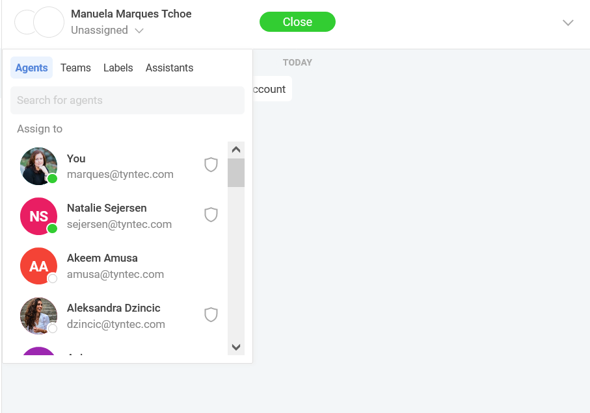Assign conversation to Akeem Amusa
Screen dimensions: 590x413
click(102, 266)
